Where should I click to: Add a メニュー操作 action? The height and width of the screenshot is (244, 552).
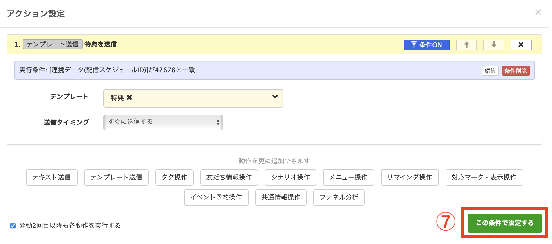click(348, 178)
